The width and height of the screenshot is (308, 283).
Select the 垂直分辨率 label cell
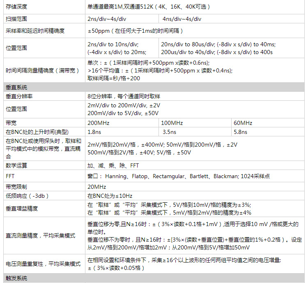click(x=20, y=96)
